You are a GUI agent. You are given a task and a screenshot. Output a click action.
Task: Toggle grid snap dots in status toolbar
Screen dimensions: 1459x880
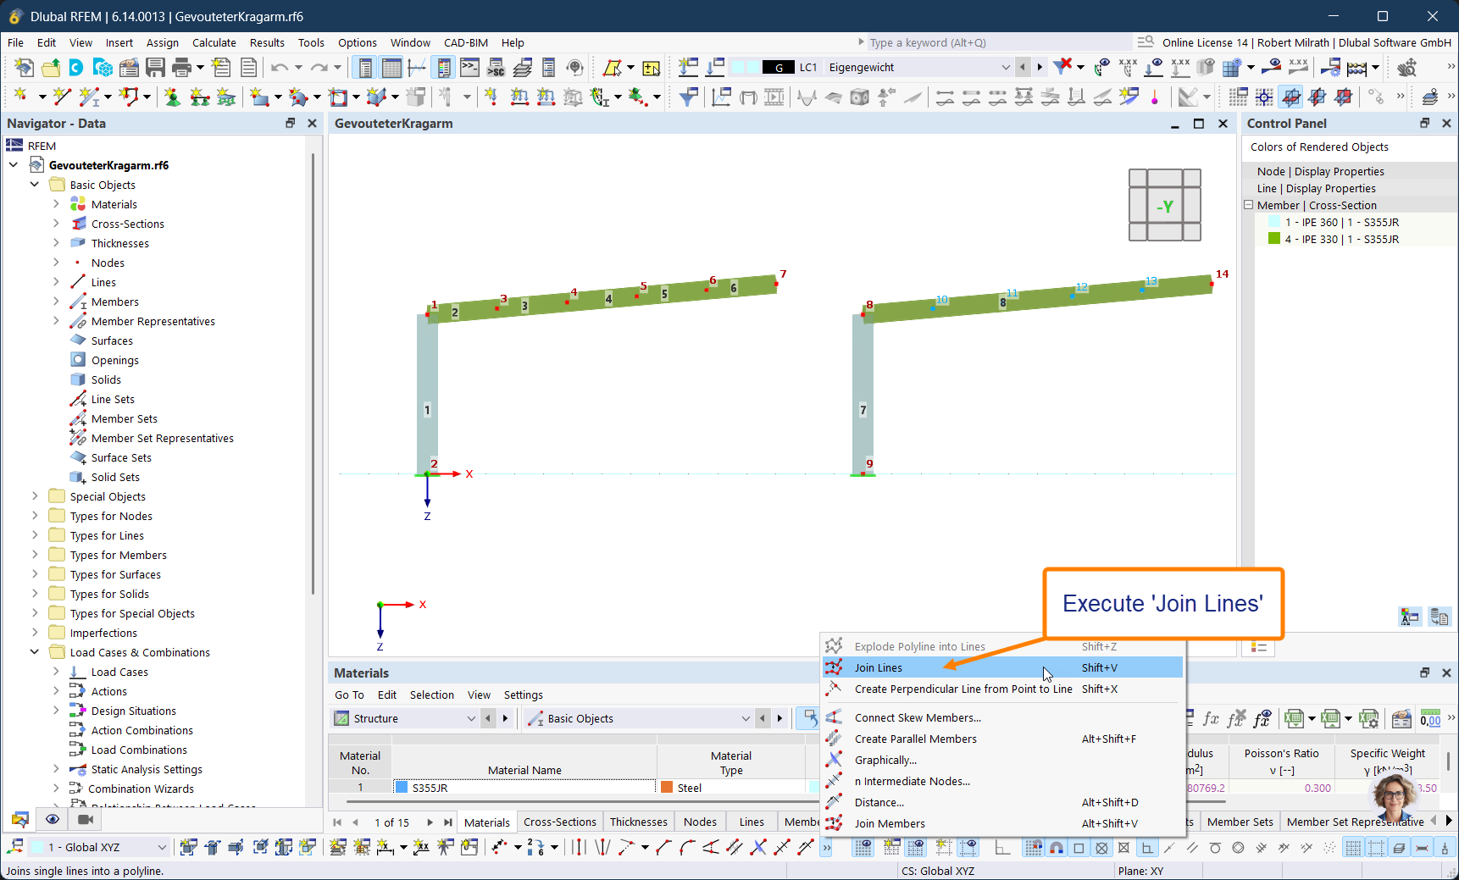click(x=1033, y=847)
